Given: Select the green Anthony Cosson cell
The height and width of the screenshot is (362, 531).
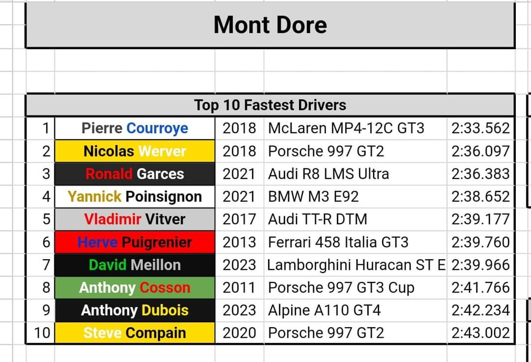Looking at the screenshot, I should [135, 287].
